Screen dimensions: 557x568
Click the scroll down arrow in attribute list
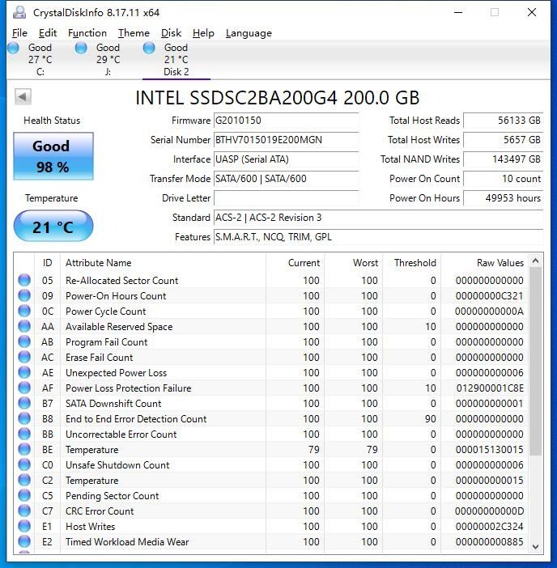coord(534,547)
